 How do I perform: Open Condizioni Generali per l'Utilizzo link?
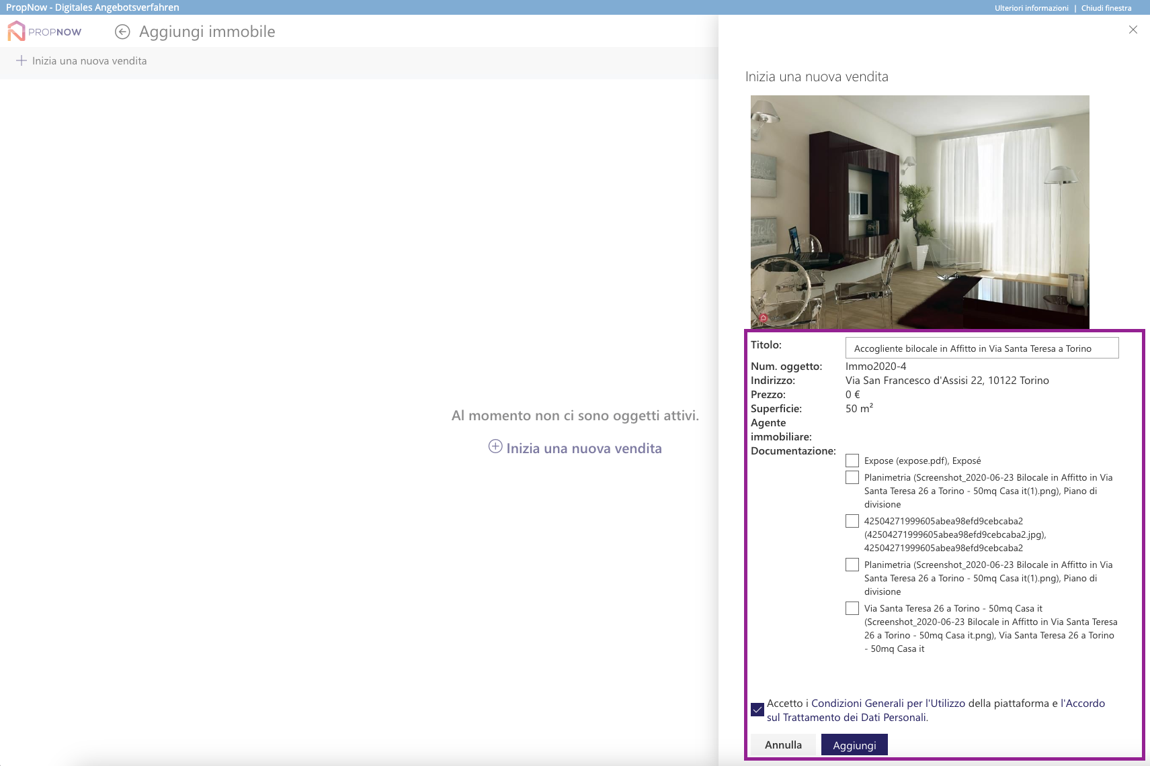point(888,704)
